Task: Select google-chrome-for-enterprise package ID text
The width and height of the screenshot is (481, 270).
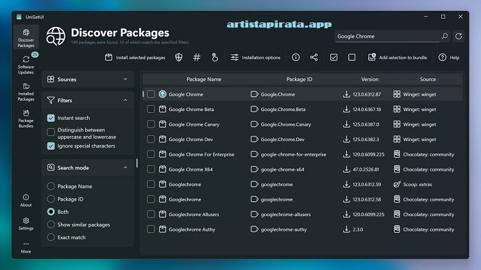Action: click(293, 155)
